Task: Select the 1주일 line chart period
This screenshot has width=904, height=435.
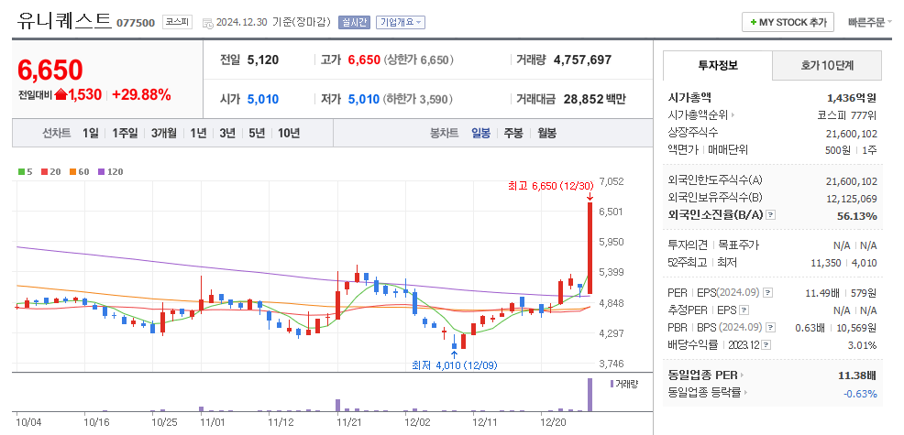Action: tap(125, 133)
